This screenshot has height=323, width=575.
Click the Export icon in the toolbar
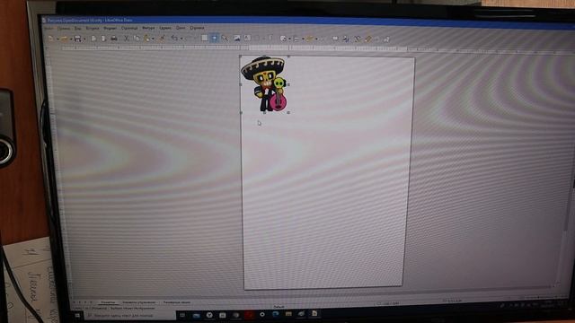click(x=93, y=39)
